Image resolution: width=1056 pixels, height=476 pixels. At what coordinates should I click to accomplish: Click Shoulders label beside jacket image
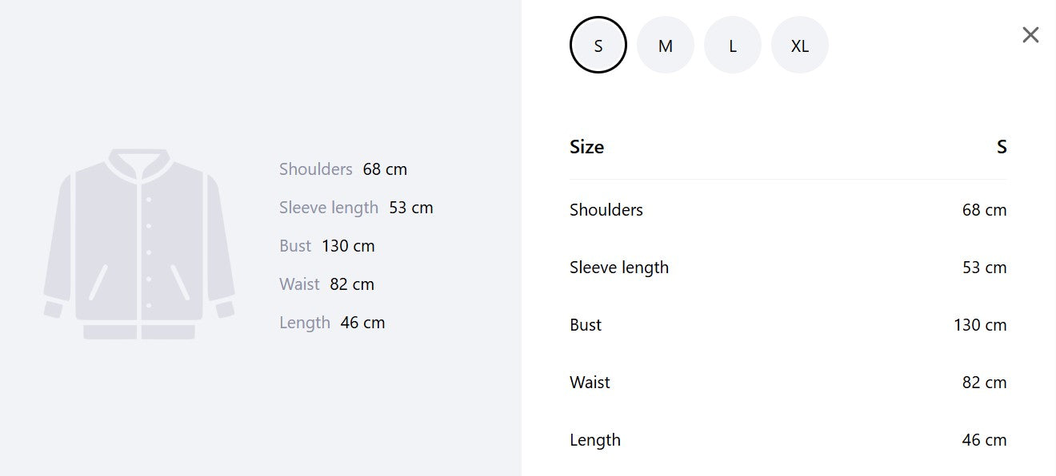click(x=316, y=169)
